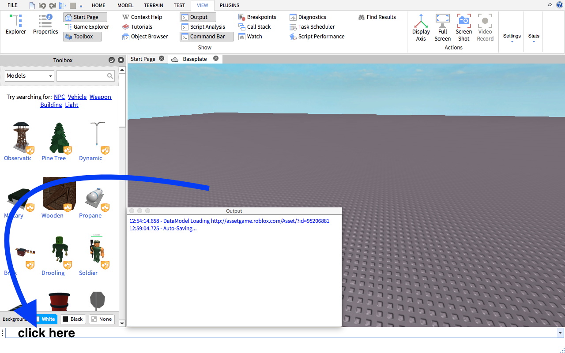Set Toolbox background to White

click(45, 319)
